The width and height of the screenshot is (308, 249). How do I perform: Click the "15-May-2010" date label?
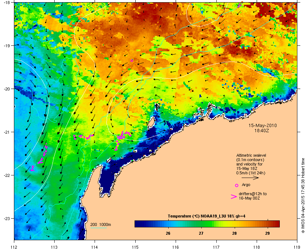(x=263, y=126)
